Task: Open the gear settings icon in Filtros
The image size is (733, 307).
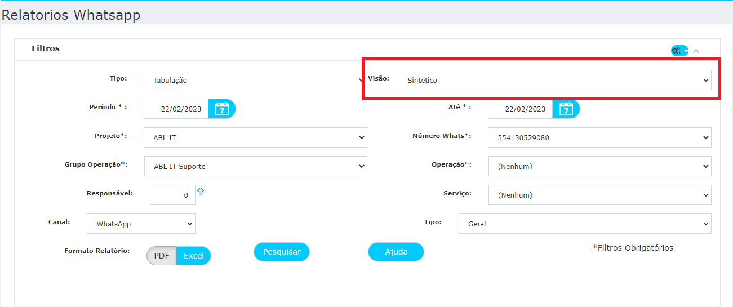Action: (x=679, y=51)
